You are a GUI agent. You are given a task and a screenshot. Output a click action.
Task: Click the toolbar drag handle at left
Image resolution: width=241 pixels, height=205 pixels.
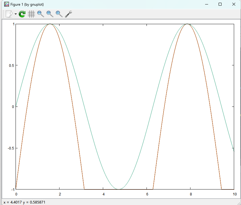pos(3,14)
